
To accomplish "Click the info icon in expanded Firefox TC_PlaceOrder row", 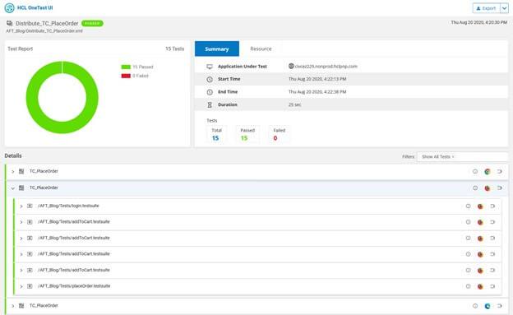I will click(x=475, y=188).
